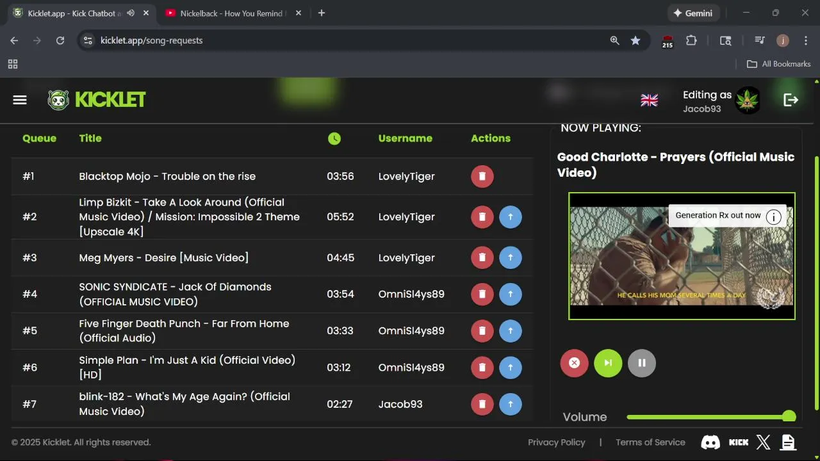Open the All Bookmarks folder

779,64
